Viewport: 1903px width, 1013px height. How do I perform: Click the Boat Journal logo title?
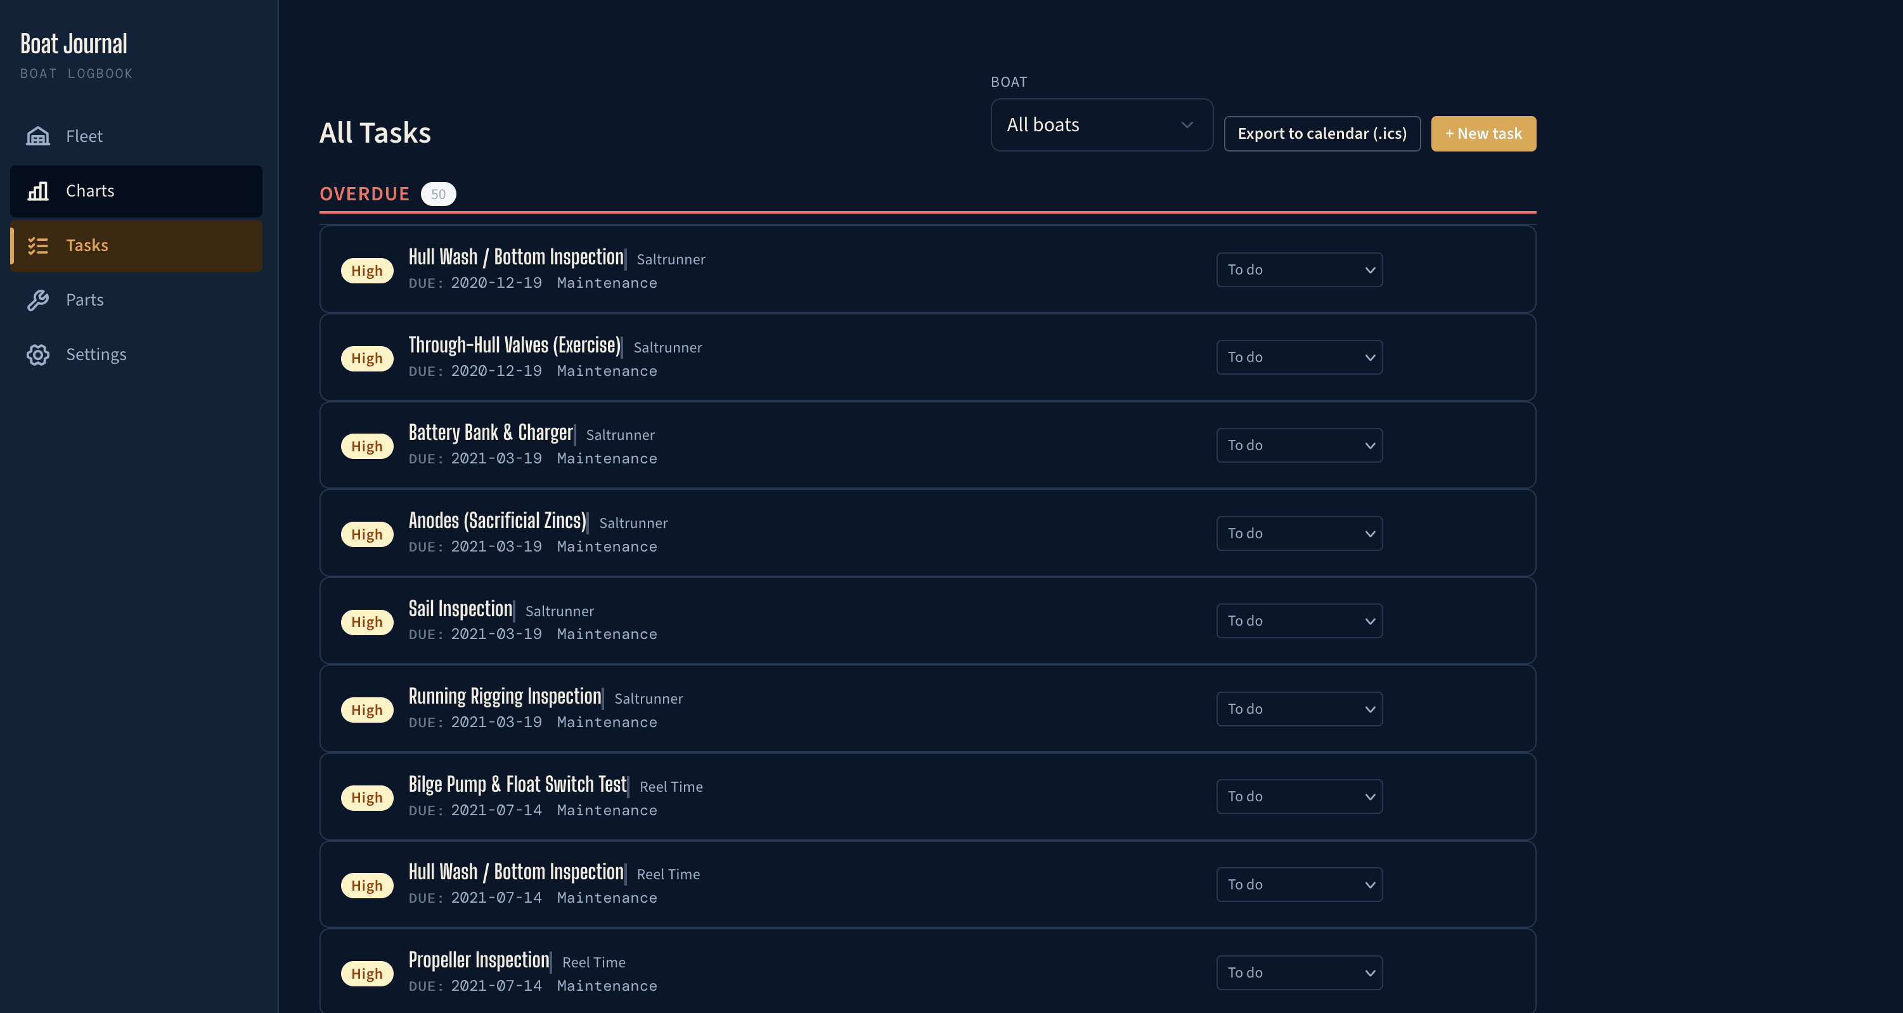tap(73, 44)
